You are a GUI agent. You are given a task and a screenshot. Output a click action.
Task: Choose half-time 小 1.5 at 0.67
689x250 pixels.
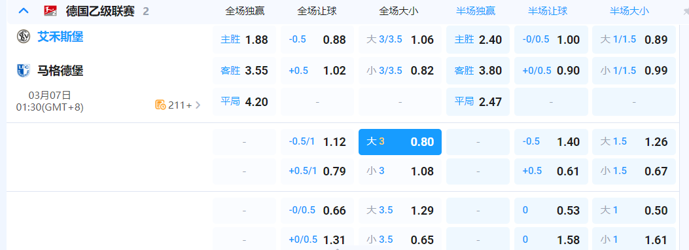click(x=634, y=171)
